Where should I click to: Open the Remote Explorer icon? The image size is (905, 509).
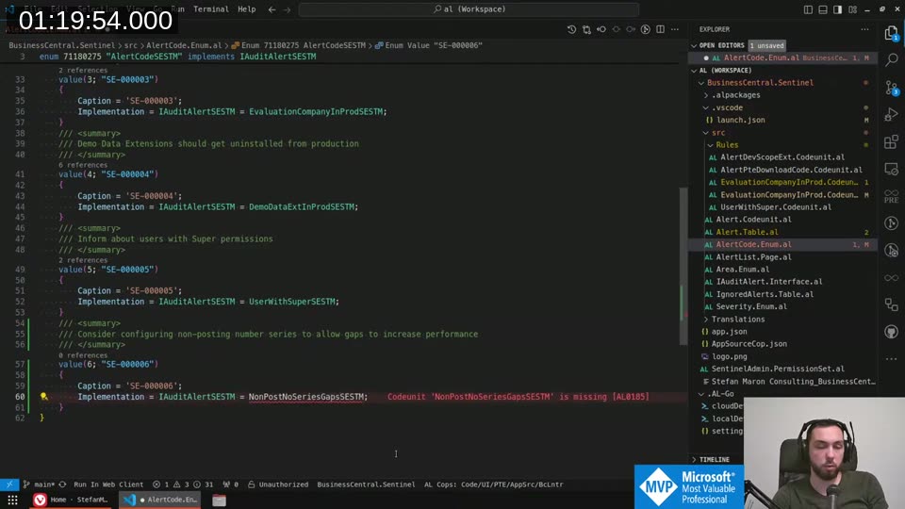coord(892,169)
